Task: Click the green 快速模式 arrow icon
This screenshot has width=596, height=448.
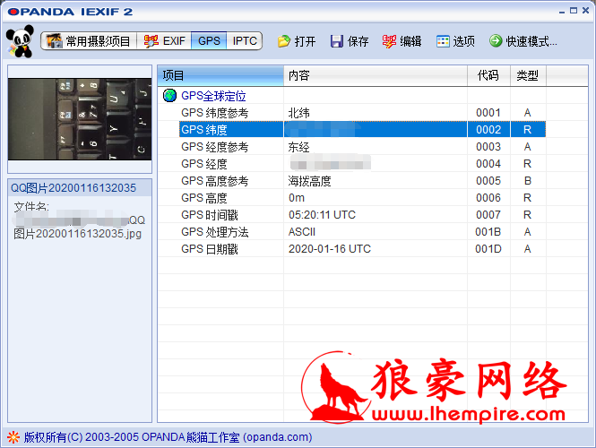Action: click(x=496, y=40)
